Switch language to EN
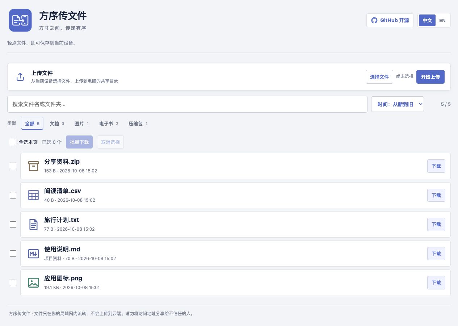This screenshot has height=326, width=458. point(442,20)
